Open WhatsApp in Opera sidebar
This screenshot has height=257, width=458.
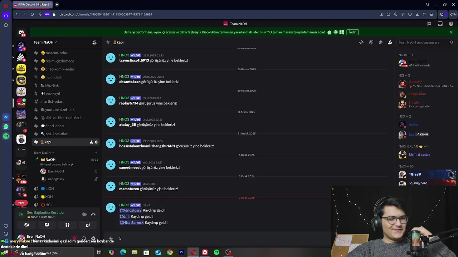6,127
